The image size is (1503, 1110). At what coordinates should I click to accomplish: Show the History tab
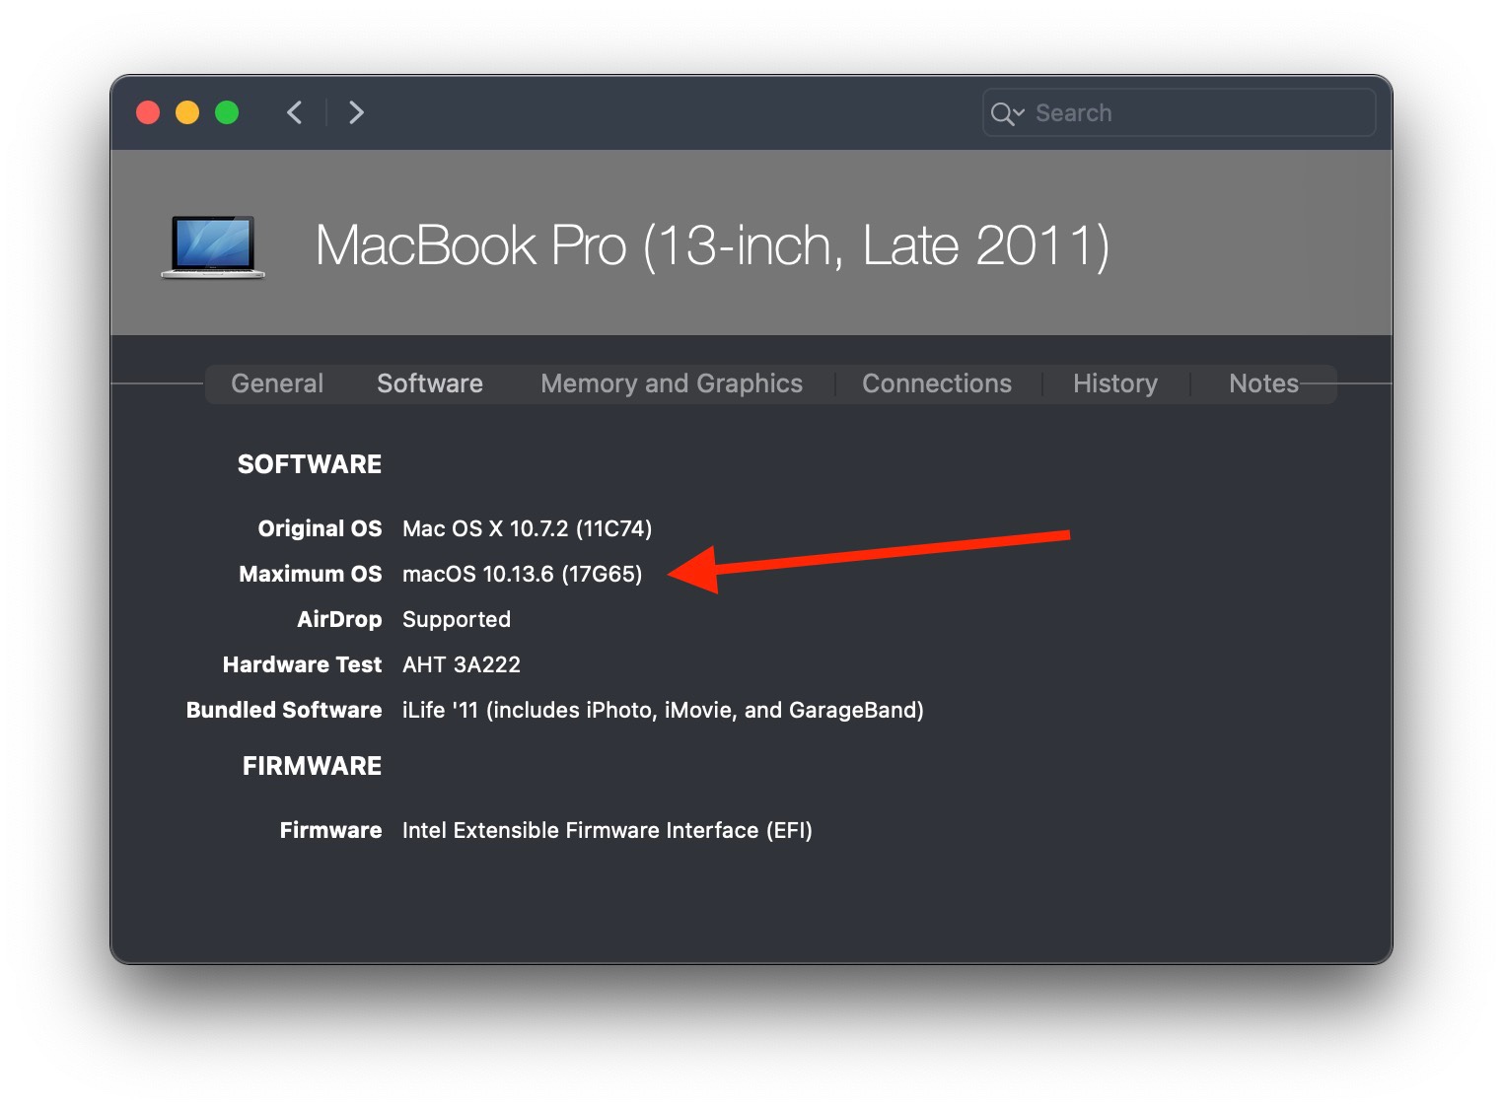pos(1115,383)
